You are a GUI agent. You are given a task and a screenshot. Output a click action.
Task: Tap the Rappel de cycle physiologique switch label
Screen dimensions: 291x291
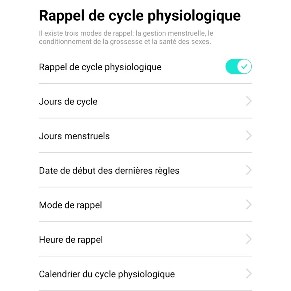[x=100, y=67]
